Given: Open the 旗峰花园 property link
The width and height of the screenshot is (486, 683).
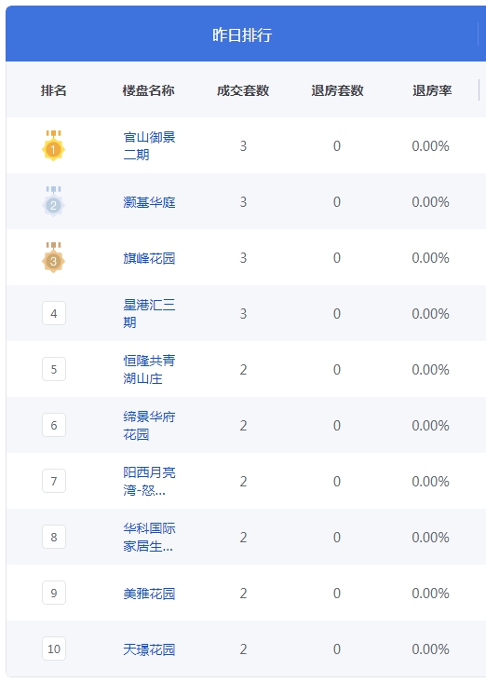Looking at the screenshot, I should tap(149, 258).
